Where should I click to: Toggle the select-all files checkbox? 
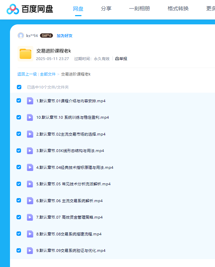pos(19,87)
